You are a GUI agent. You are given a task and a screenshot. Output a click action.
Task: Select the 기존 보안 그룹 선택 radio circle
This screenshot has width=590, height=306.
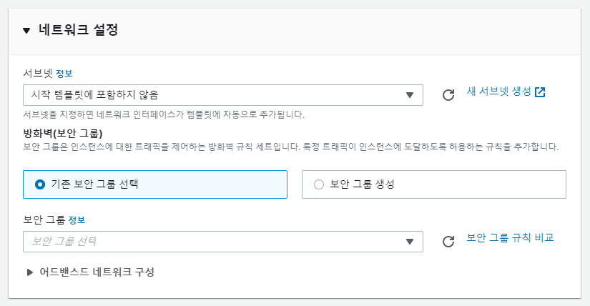click(x=40, y=184)
